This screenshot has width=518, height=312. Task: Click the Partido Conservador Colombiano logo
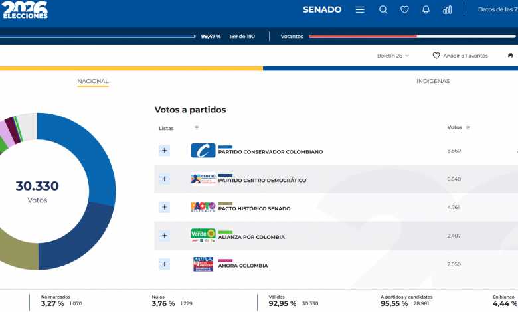[x=203, y=151]
